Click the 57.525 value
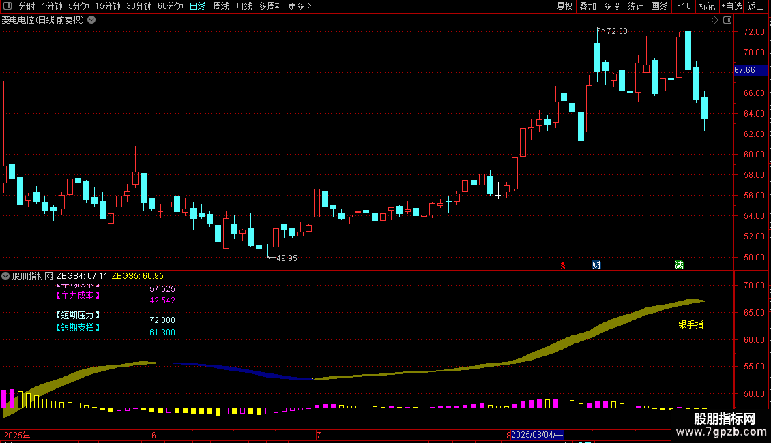 pos(162,289)
